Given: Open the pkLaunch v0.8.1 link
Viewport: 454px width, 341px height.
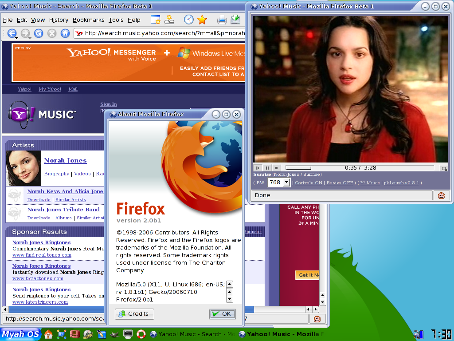Looking at the screenshot, I should [x=401, y=182].
